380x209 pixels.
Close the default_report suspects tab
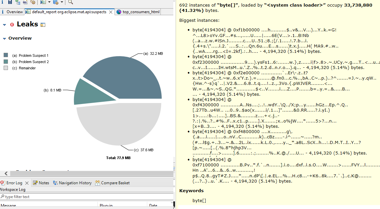(x=111, y=12)
